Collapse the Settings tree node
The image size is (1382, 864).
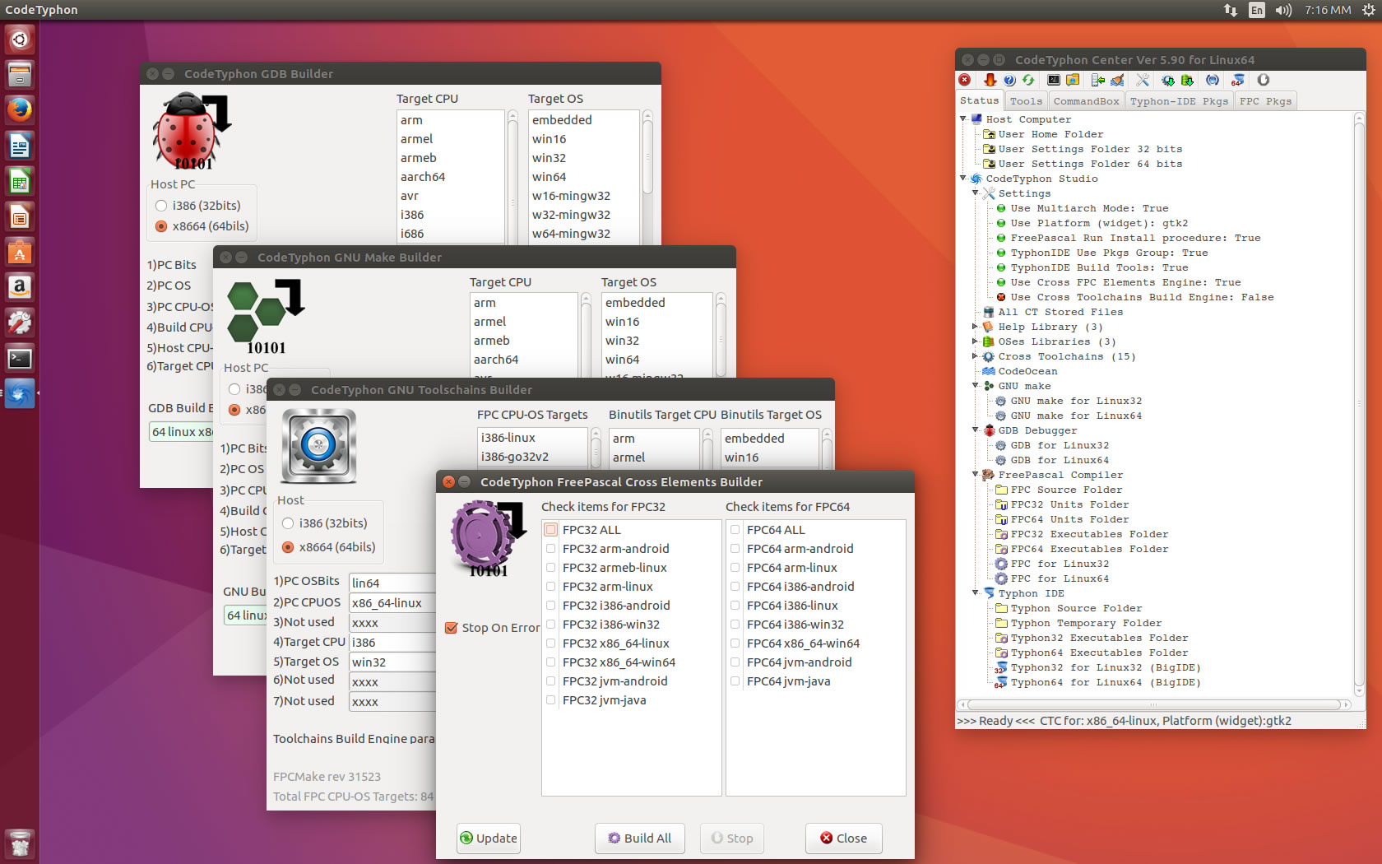click(976, 193)
